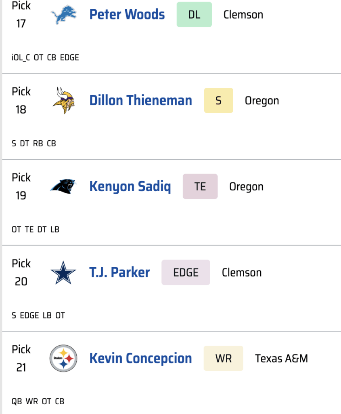Open T.J. Parker player profile
This screenshot has width=341, height=414.
pyautogui.click(x=119, y=272)
